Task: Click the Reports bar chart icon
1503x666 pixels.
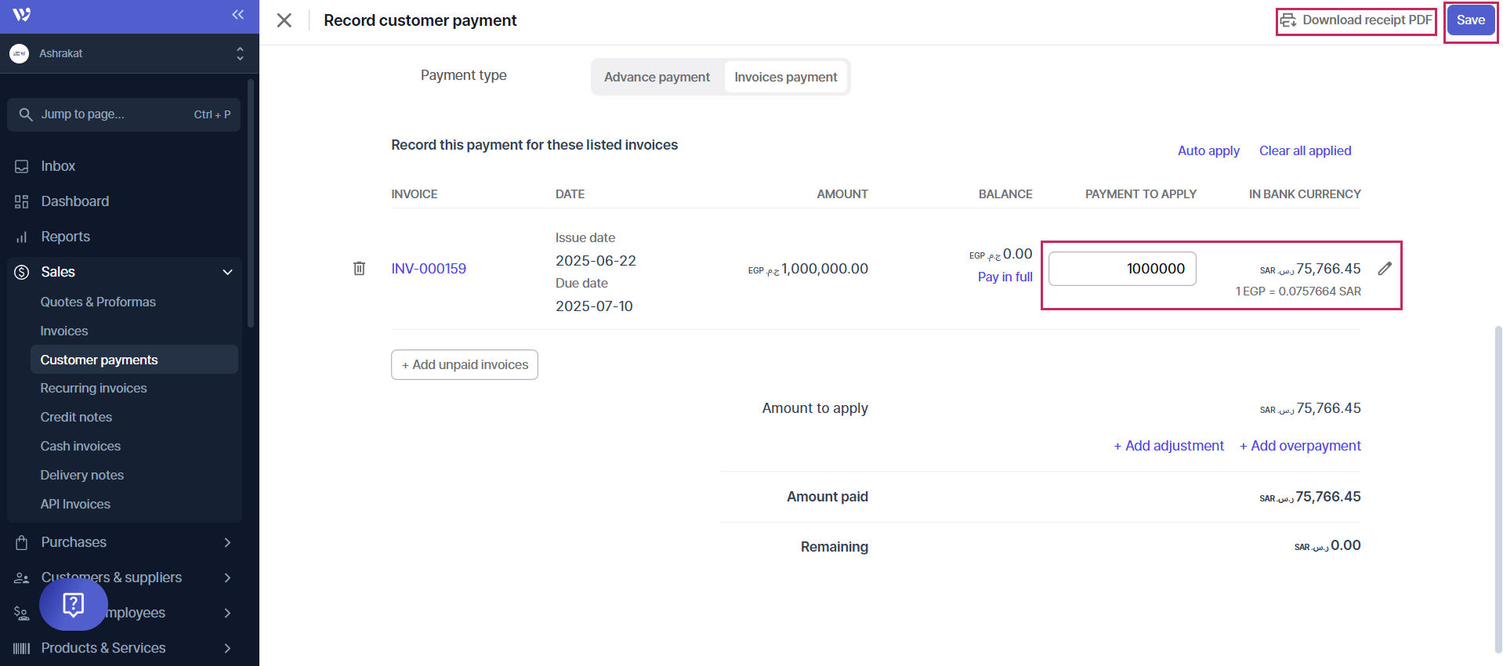Action: click(22, 237)
